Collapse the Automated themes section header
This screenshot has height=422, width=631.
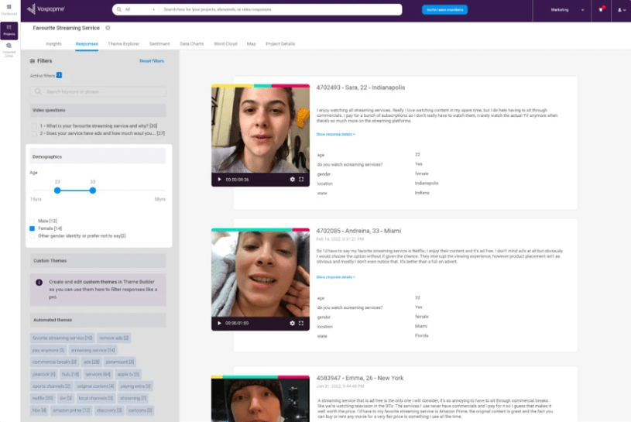click(98, 320)
